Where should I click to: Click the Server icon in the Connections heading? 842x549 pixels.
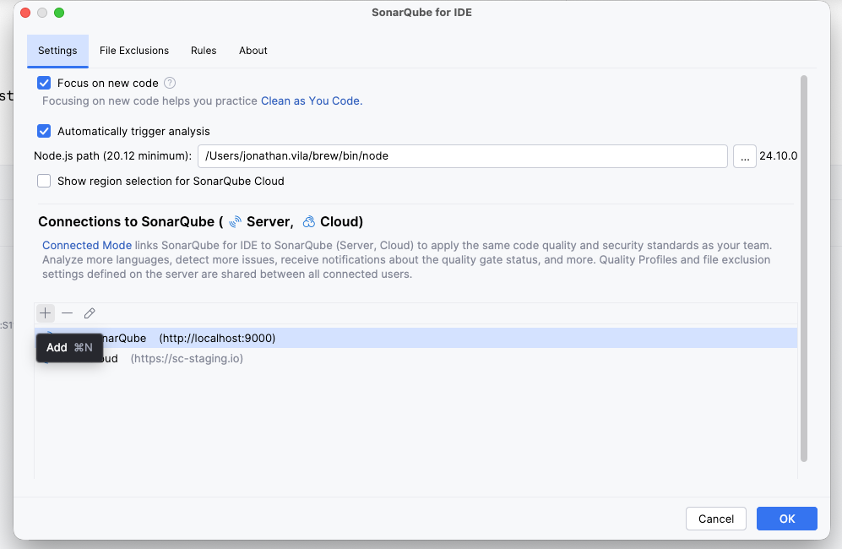click(236, 222)
